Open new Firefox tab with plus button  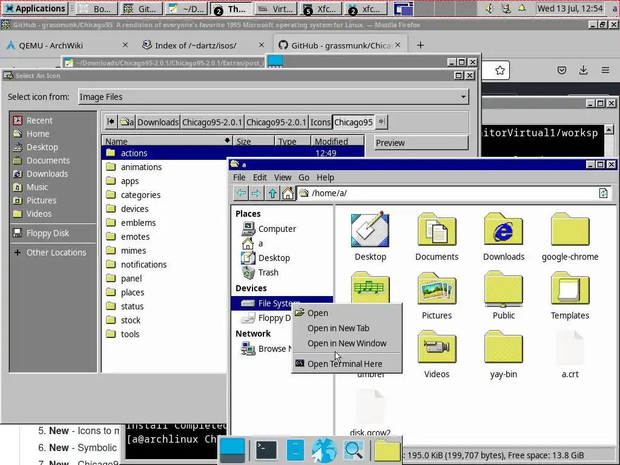pos(420,45)
